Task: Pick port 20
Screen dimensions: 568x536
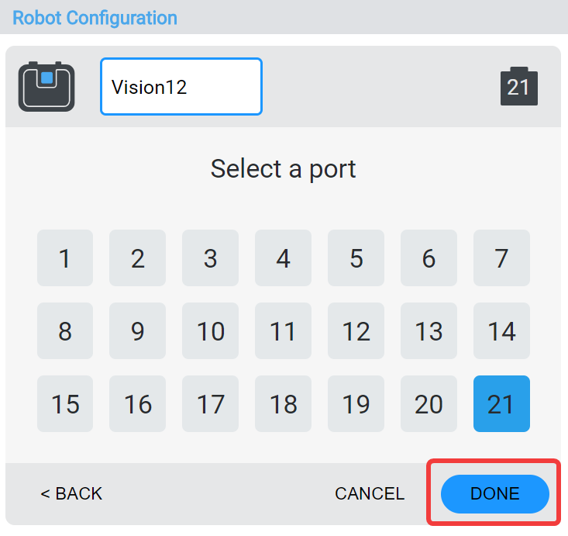Action: coord(429,404)
